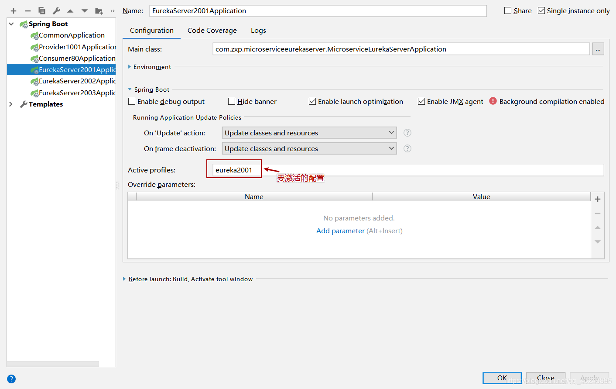Select EurekaServer2001Application configuration
This screenshot has width=616, height=389.
(62, 69)
